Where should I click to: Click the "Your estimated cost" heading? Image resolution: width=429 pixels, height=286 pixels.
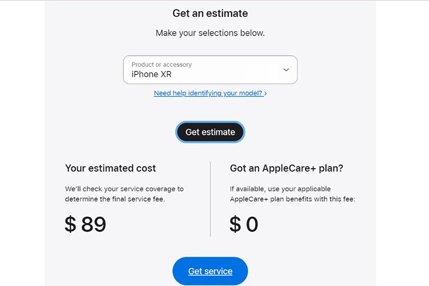point(110,168)
